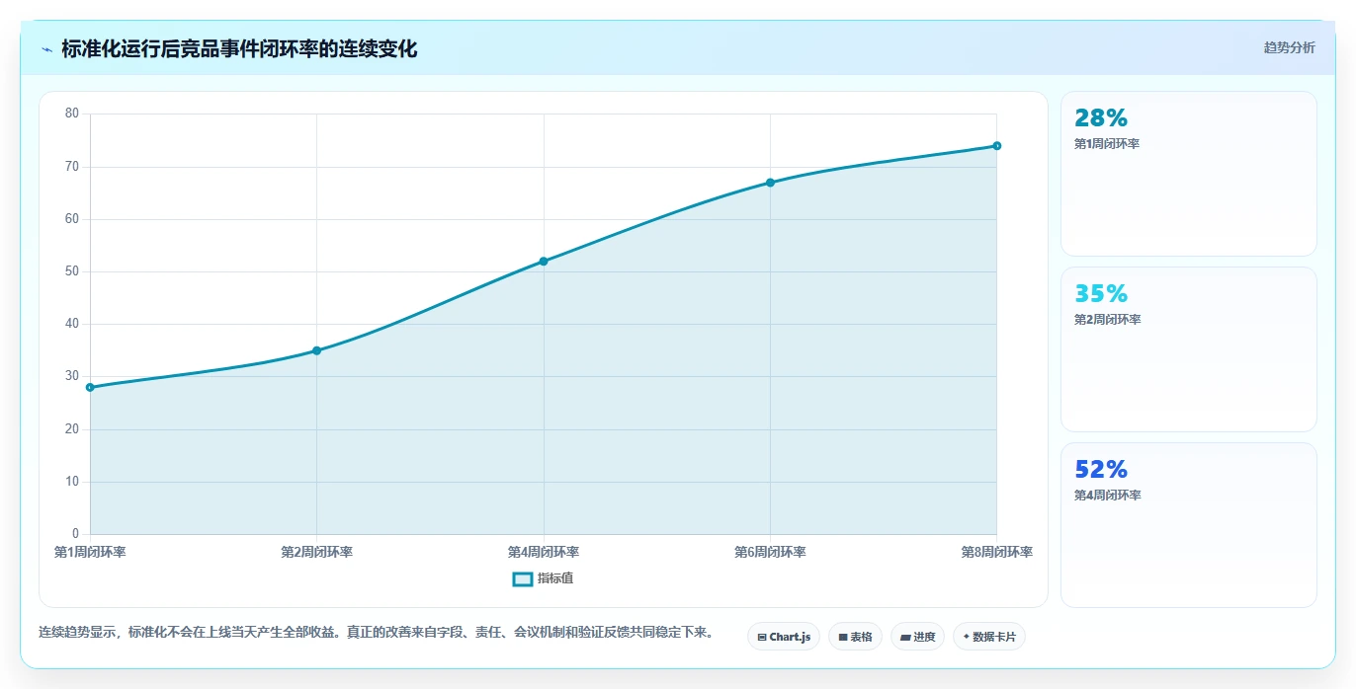Click x-axis label 第8周闭环率

point(996,552)
